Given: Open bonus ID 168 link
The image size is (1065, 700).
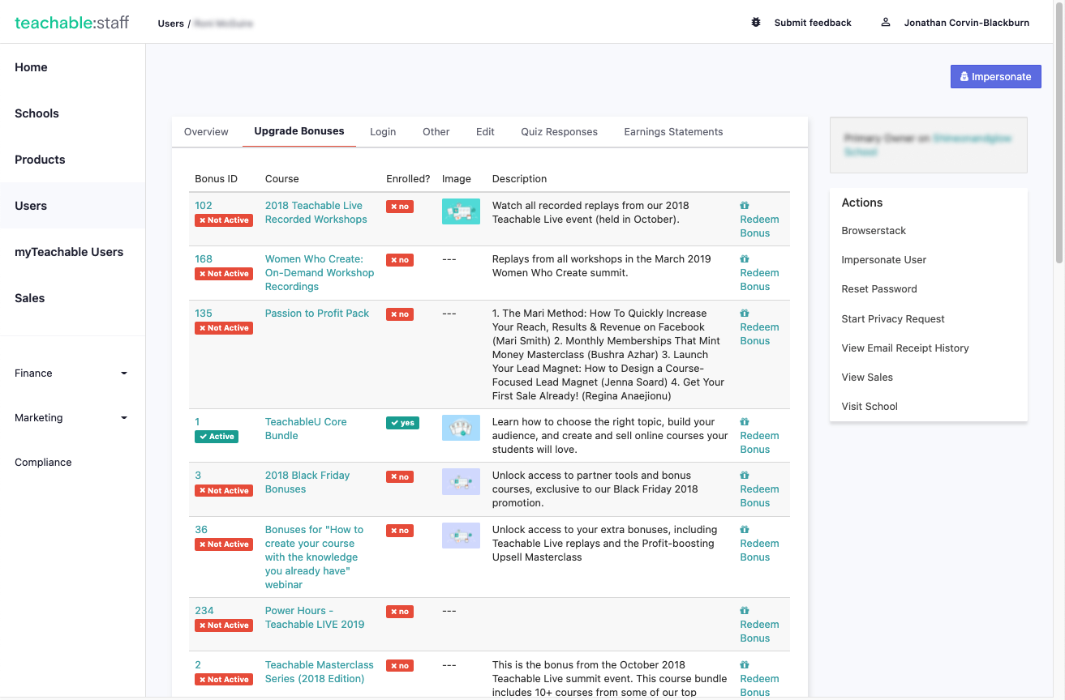Looking at the screenshot, I should (x=204, y=259).
